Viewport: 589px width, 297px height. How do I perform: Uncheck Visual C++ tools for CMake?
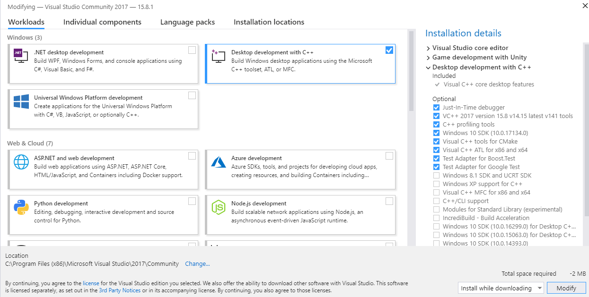436,142
